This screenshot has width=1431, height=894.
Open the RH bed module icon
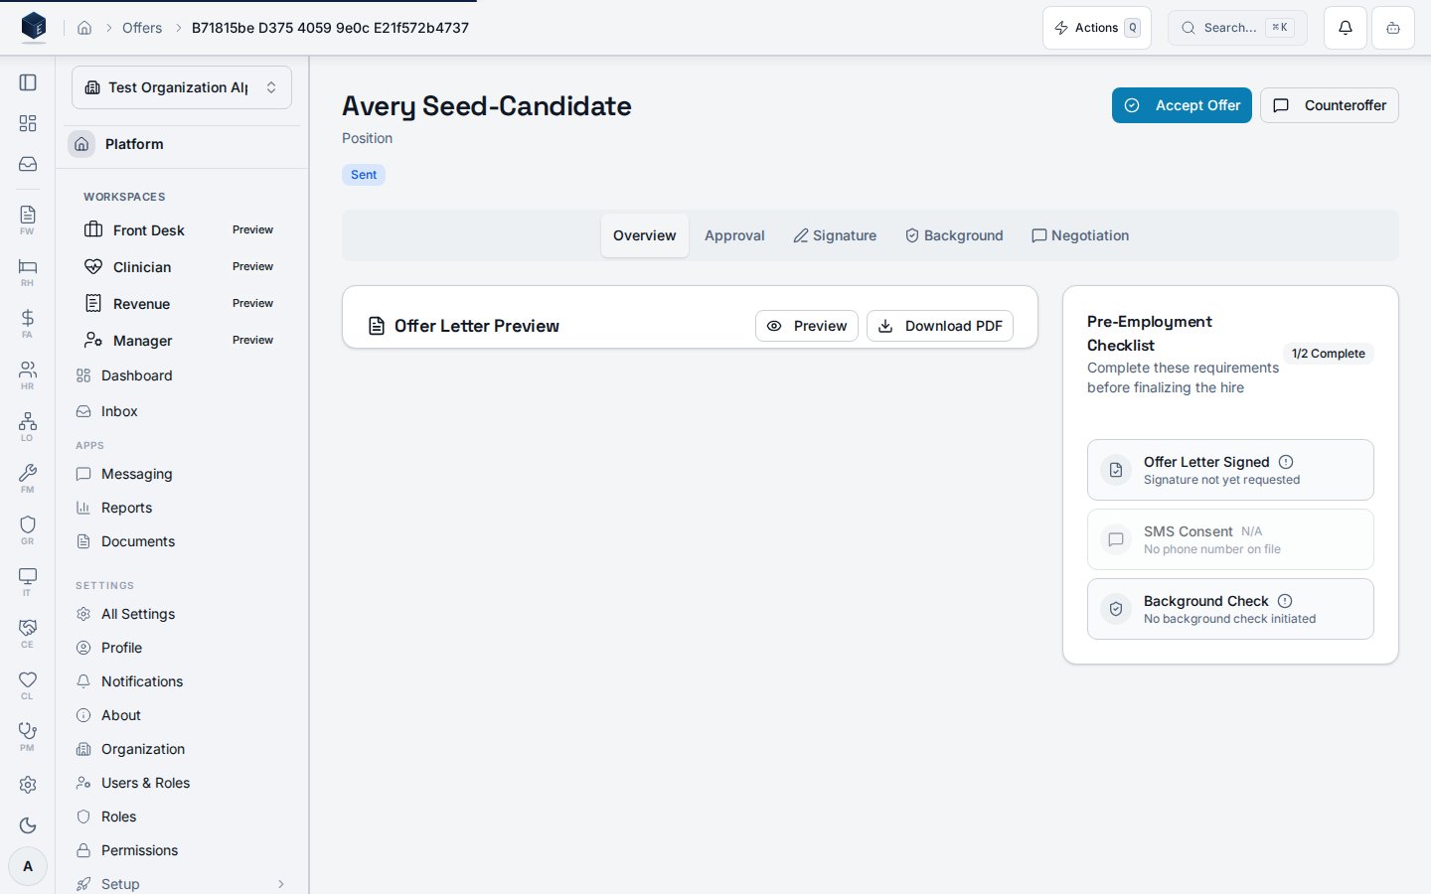(x=28, y=271)
